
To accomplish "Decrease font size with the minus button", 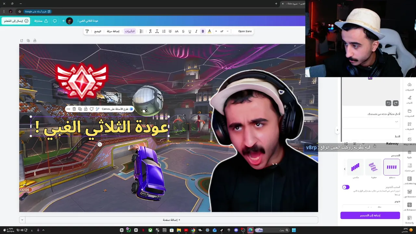I will pyautogui.click(x=227, y=31).
